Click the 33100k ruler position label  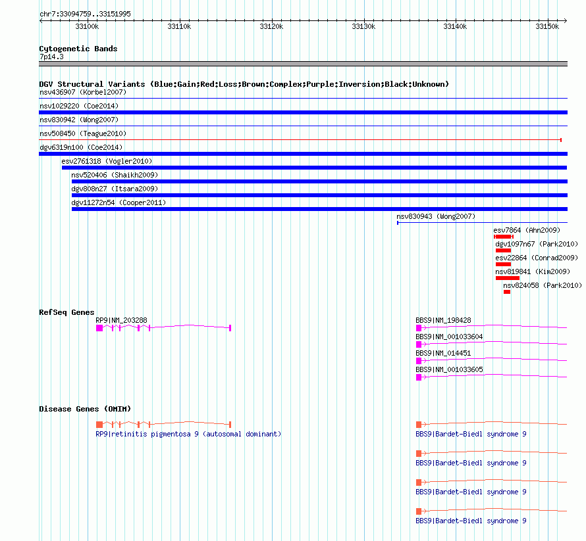click(87, 26)
